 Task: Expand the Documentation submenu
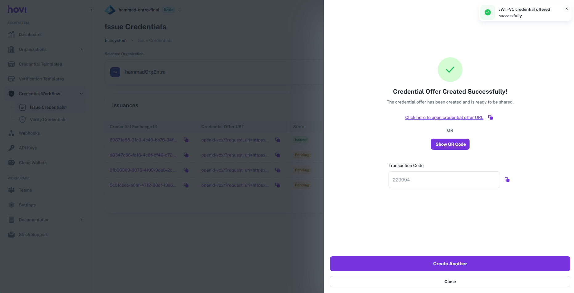(81, 220)
